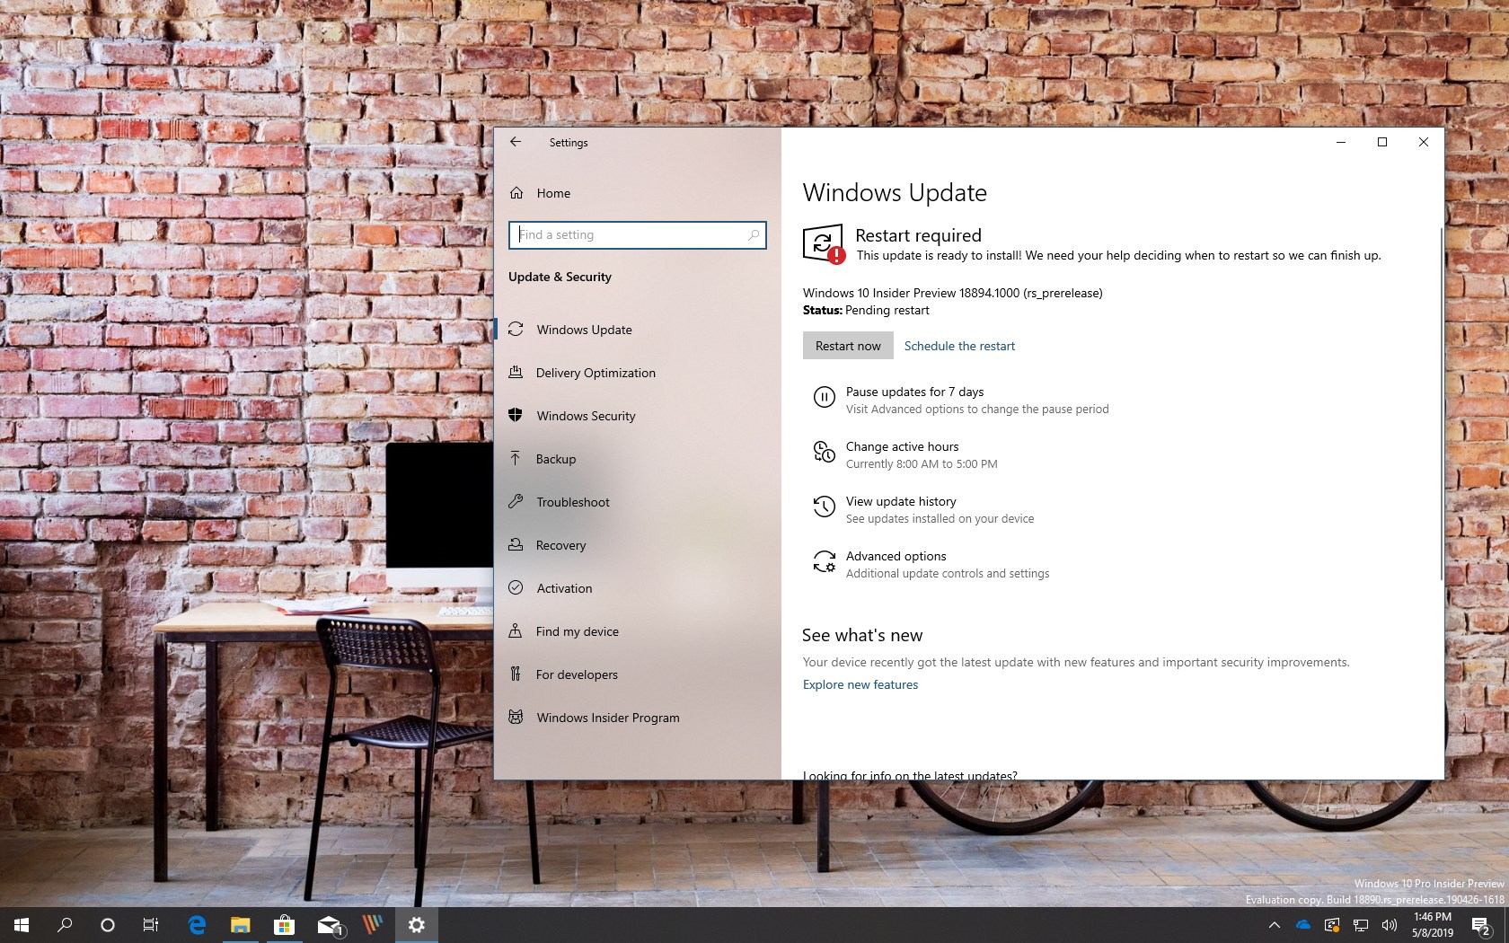Click the Recovery sidebar icon
This screenshot has height=943, width=1509.
516,544
